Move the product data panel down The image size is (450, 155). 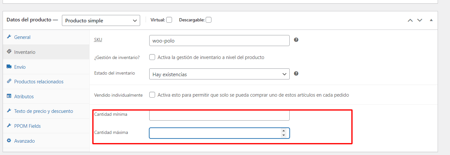(420, 20)
